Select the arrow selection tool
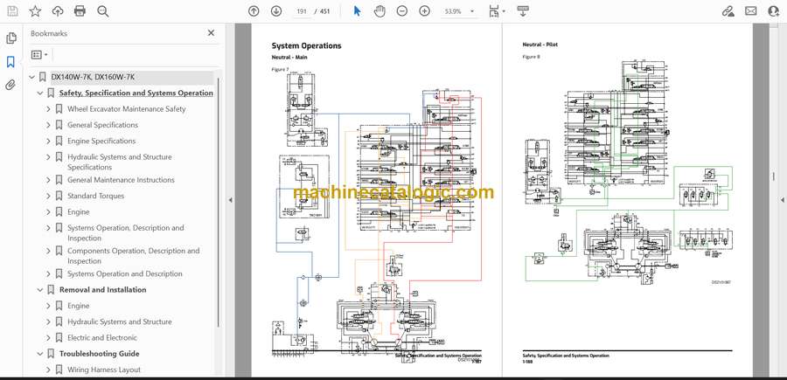 (x=357, y=11)
